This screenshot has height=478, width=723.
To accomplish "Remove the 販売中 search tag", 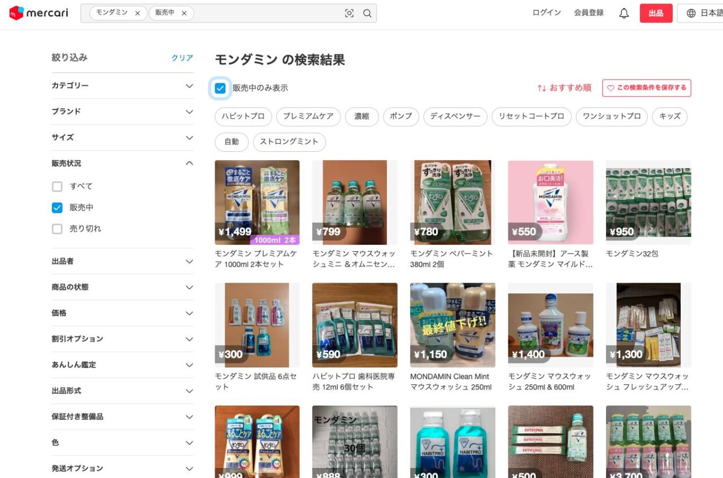I will (x=184, y=14).
